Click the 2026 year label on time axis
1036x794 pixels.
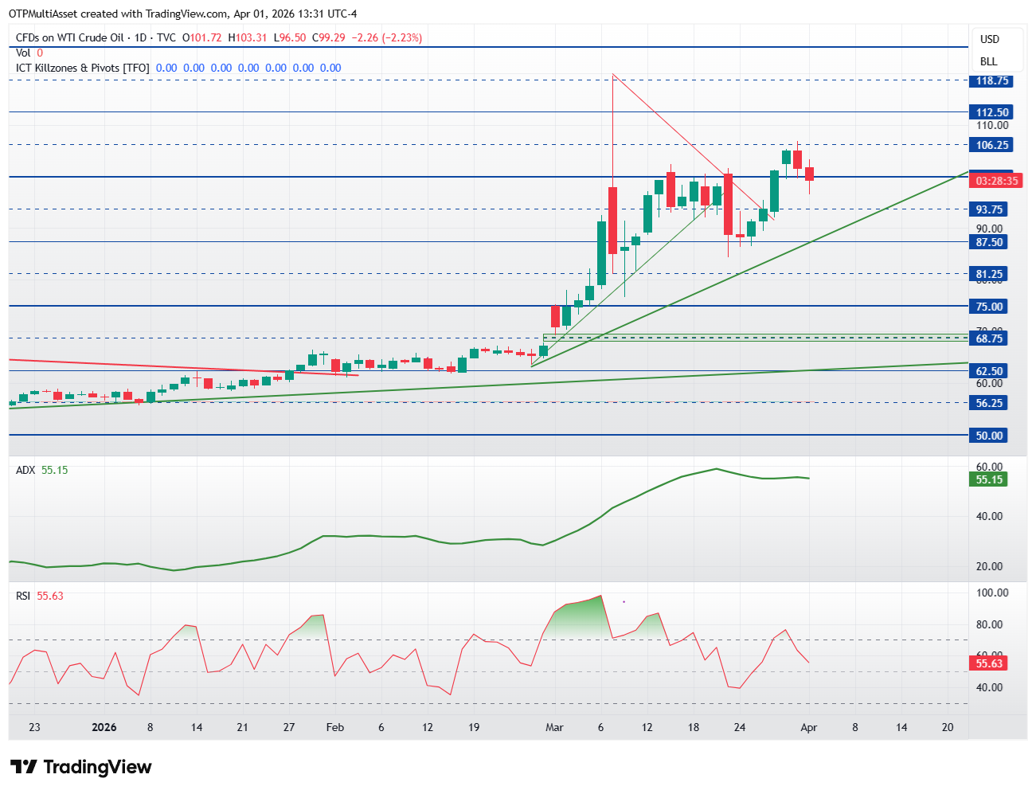(104, 727)
